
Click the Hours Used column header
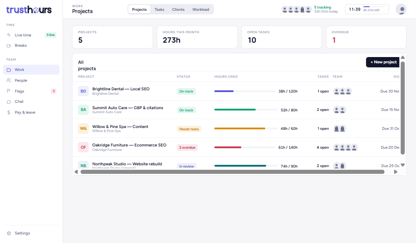coord(226,77)
